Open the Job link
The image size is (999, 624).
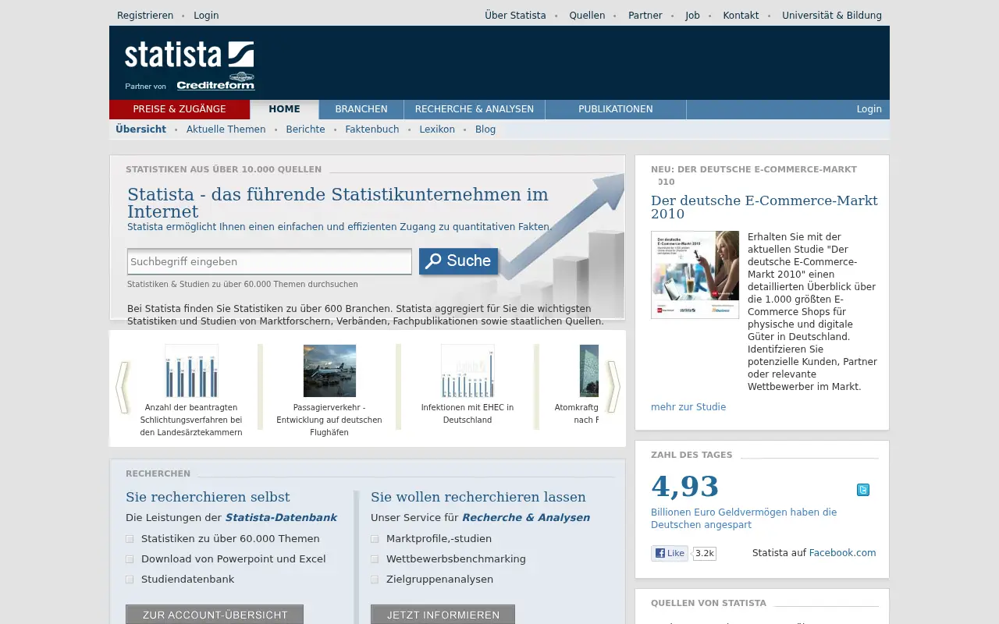692,16
